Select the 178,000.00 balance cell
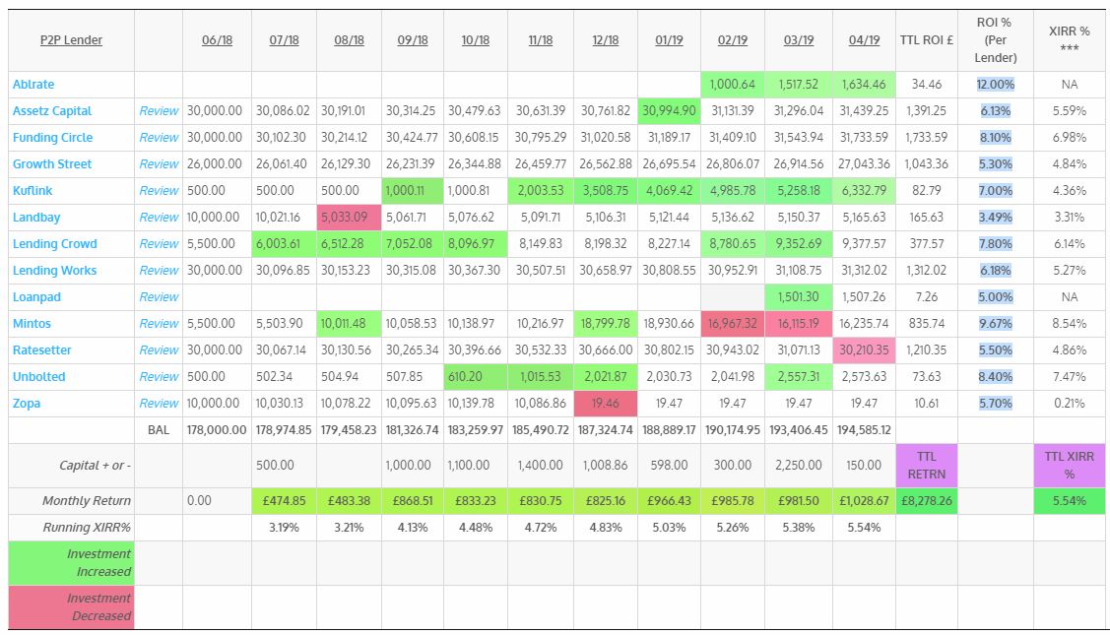Screen dimensions: 1110x635 [217, 429]
